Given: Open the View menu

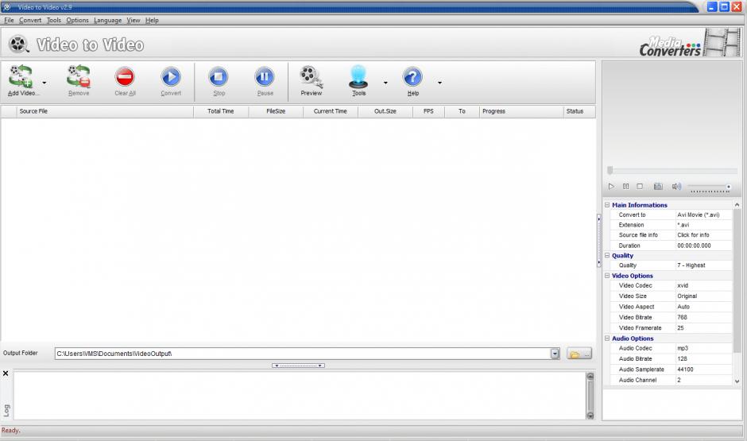Looking at the screenshot, I should (x=134, y=20).
